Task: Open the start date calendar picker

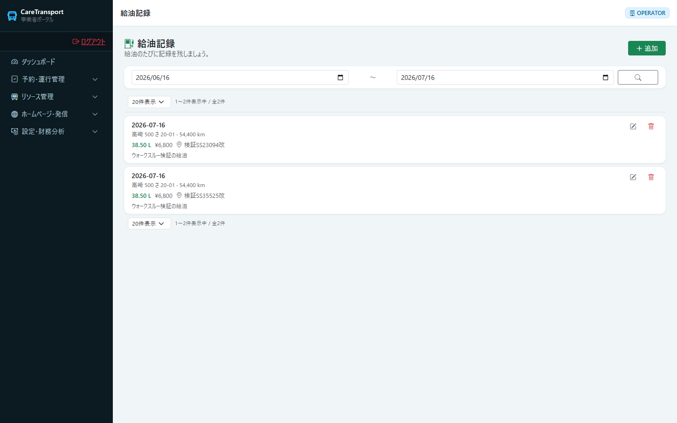Action: (x=340, y=78)
